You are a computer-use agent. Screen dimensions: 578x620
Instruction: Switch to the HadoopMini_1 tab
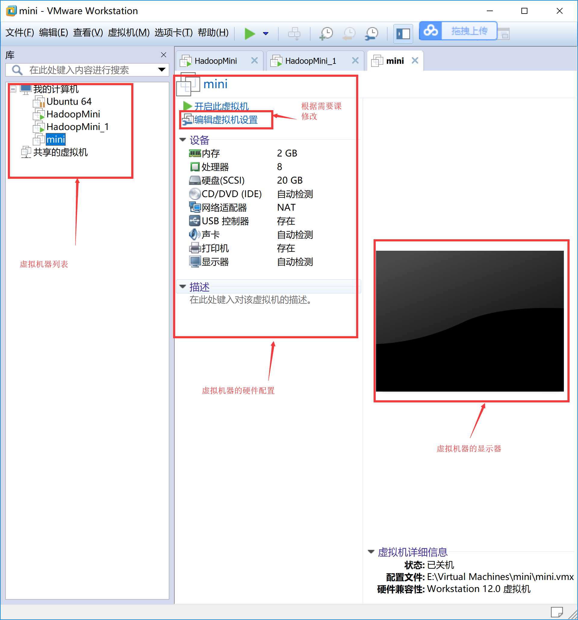click(311, 61)
